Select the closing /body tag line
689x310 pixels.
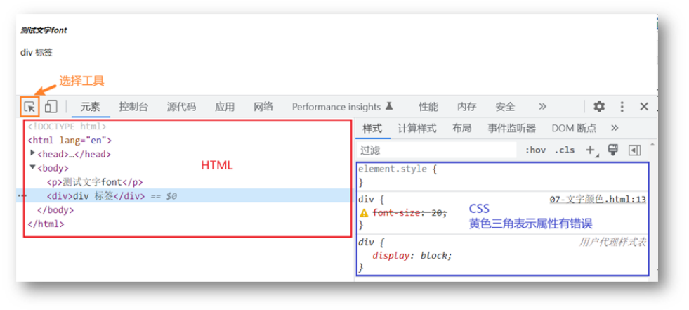tap(55, 209)
